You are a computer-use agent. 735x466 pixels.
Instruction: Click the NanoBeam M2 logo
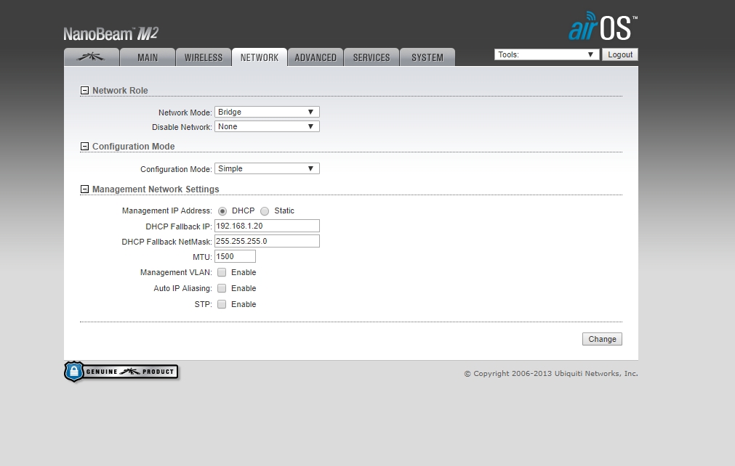111,33
